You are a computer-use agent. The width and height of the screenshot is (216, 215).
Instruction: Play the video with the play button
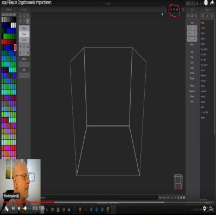point(6,209)
